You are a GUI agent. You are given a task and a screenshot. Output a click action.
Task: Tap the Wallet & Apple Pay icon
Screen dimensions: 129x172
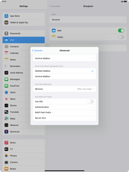[x=6, y=23]
